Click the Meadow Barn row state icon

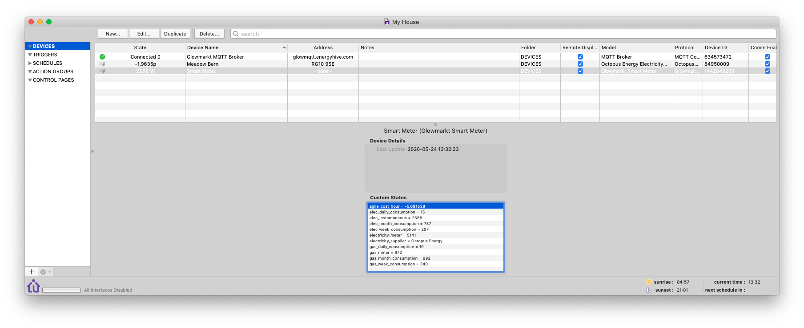[102, 64]
